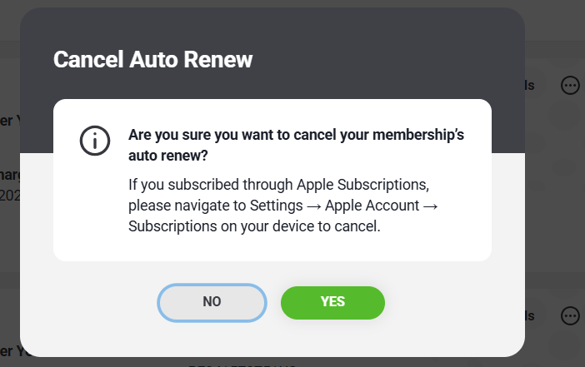Click the Apple Subscriptions instruction paragraph

(283, 206)
